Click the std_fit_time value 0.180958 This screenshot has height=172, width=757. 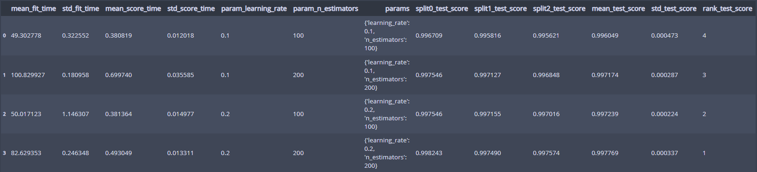click(75, 75)
